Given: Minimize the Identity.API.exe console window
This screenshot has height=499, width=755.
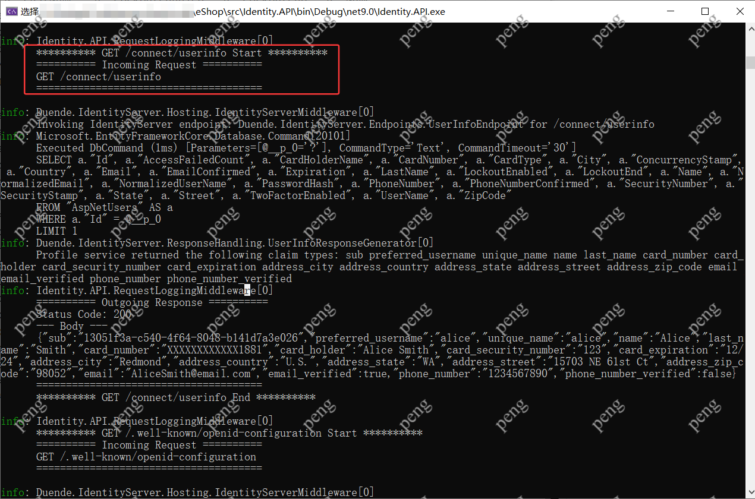Looking at the screenshot, I should tap(671, 11).
